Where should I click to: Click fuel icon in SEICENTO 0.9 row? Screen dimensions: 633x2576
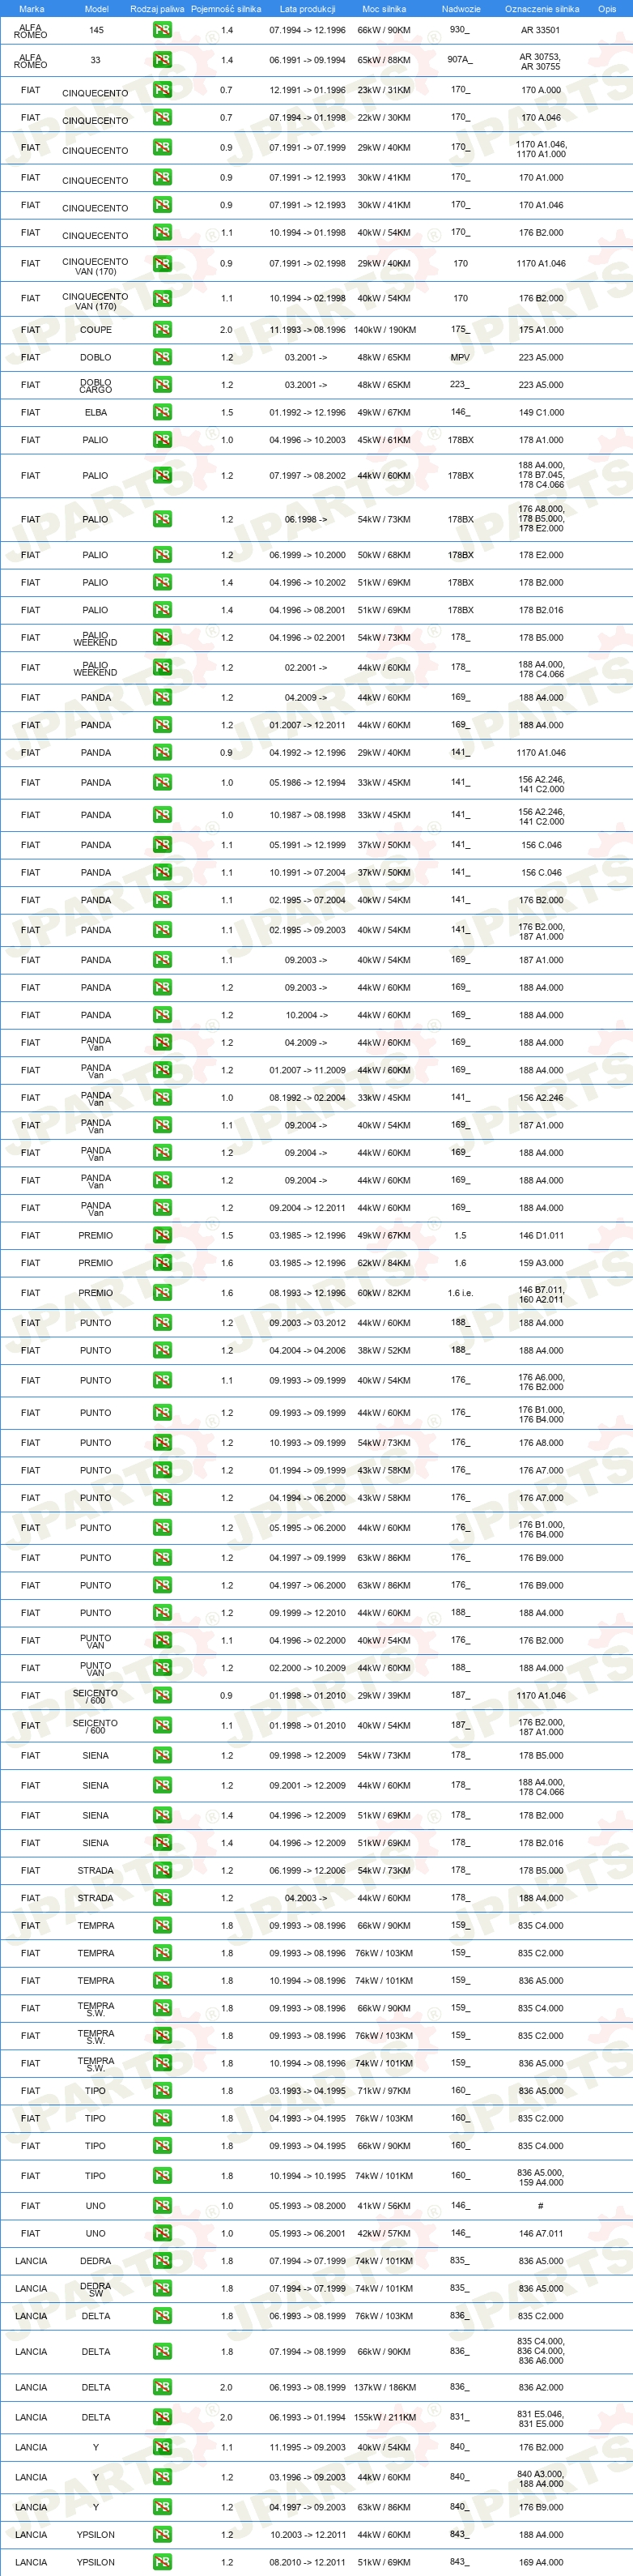click(162, 1696)
